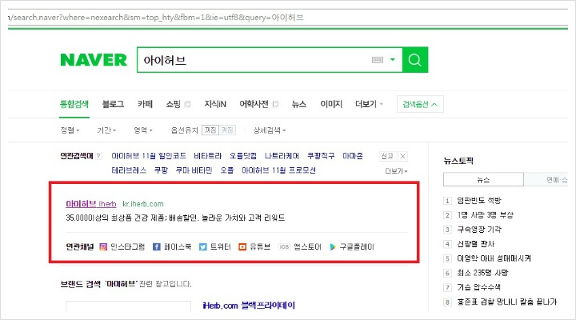Expand the search box autocomplete arrow
Image resolution: width=576 pixels, height=320 pixels.
(392, 60)
